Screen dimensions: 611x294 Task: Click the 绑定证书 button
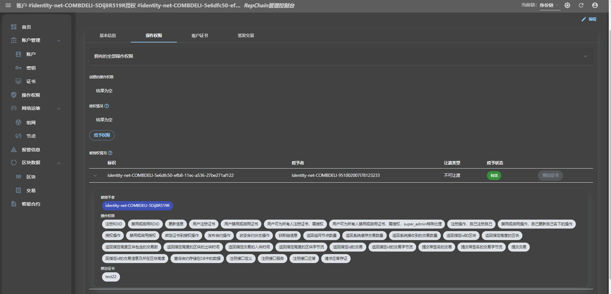pos(550,175)
